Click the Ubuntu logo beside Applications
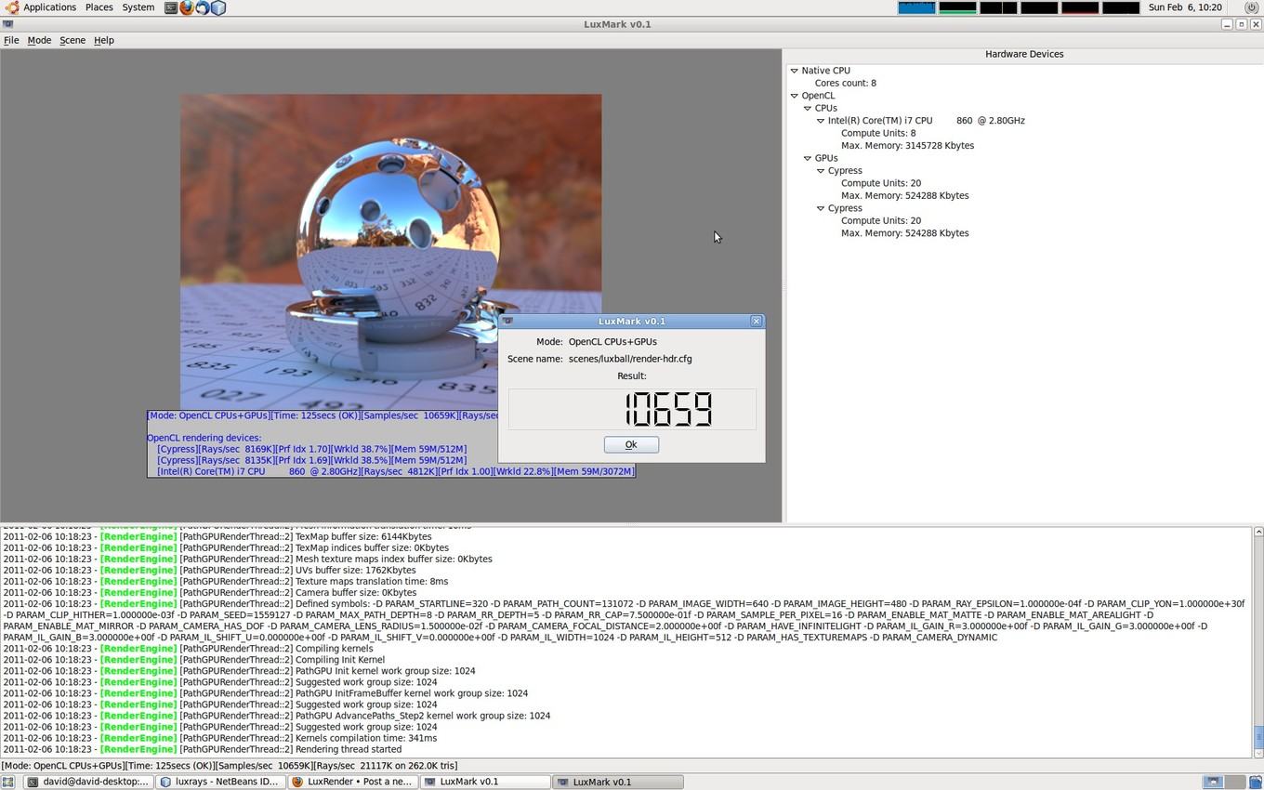This screenshot has width=1264, height=790. click(12, 7)
